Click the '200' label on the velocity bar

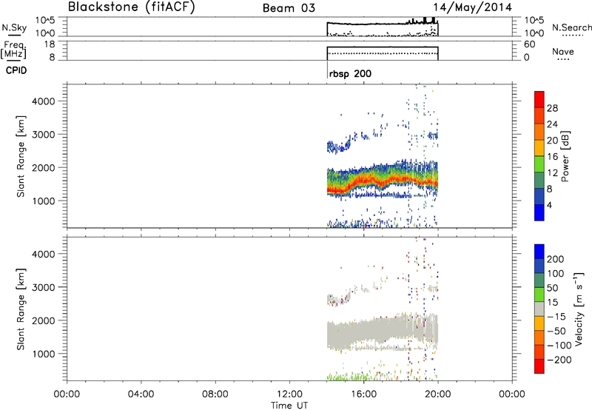tap(555, 259)
